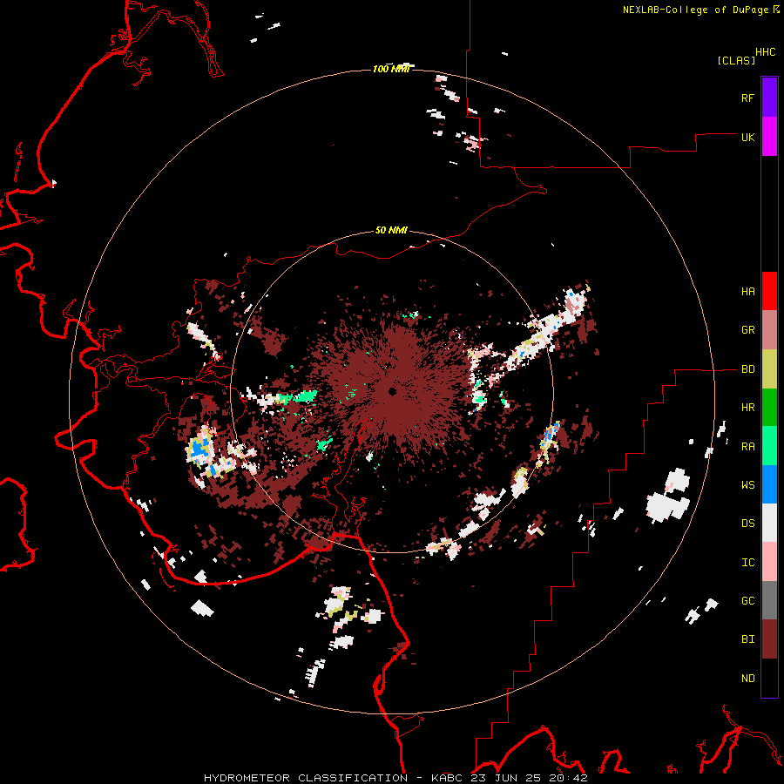Click the DS legend label

(x=748, y=524)
